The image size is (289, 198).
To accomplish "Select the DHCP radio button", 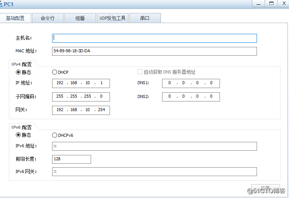I will [54, 72].
